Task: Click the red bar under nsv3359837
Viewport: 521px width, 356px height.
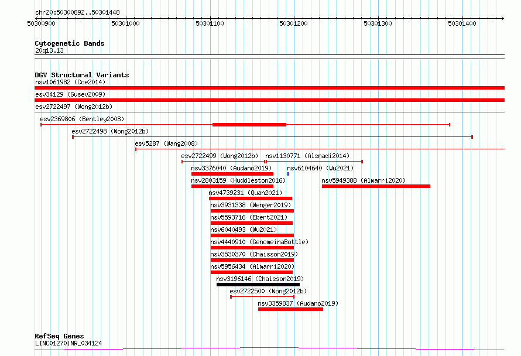Action: tap(291, 309)
